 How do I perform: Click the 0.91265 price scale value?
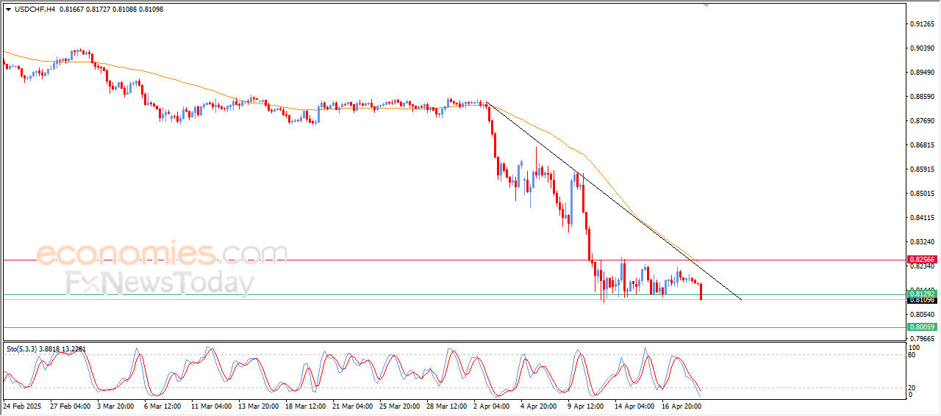coord(921,24)
